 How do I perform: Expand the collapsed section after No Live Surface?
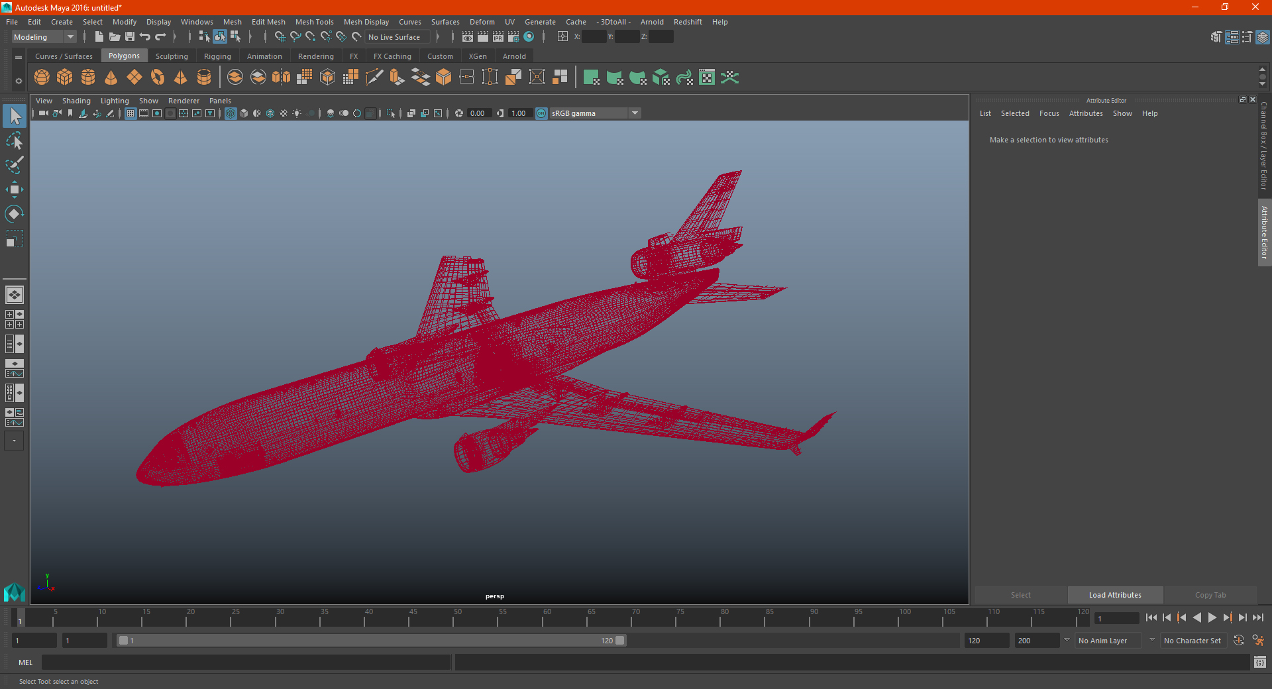point(438,36)
